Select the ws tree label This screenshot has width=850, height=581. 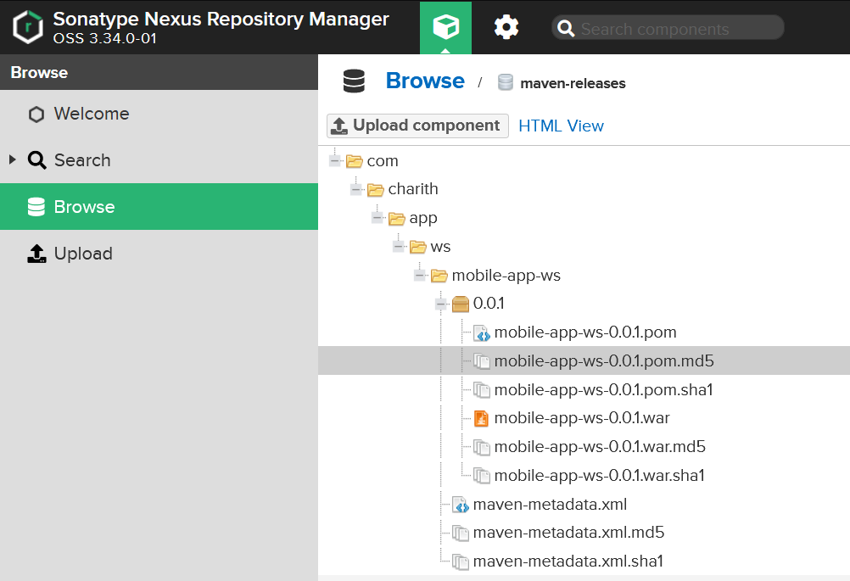click(x=441, y=247)
